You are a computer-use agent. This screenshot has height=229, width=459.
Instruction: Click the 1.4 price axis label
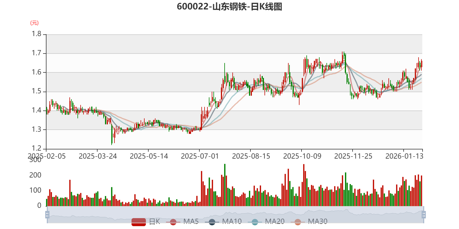tap(36, 110)
